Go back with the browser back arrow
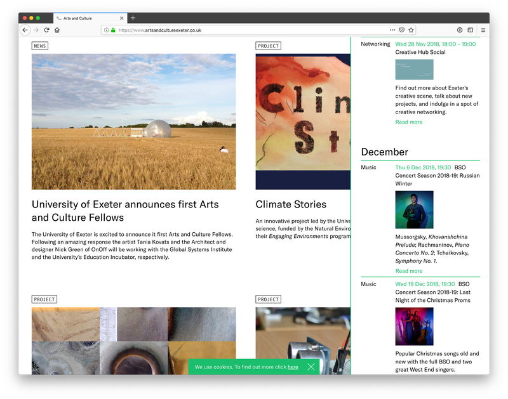 pyautogui.click(x=25, y=30)
